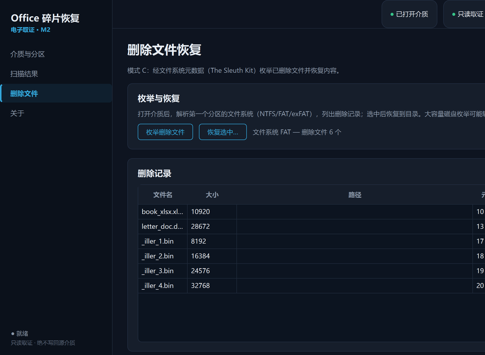The image size is (485, 355).
Task: Click the 删除文件恢复 page title
Action: click(164, 50)
